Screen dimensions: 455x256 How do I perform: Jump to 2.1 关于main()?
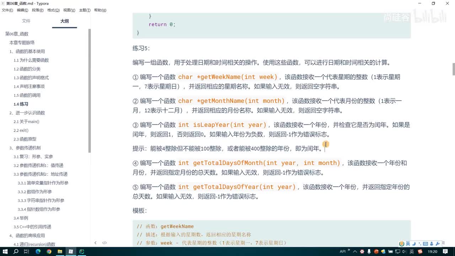coord(26,122)
